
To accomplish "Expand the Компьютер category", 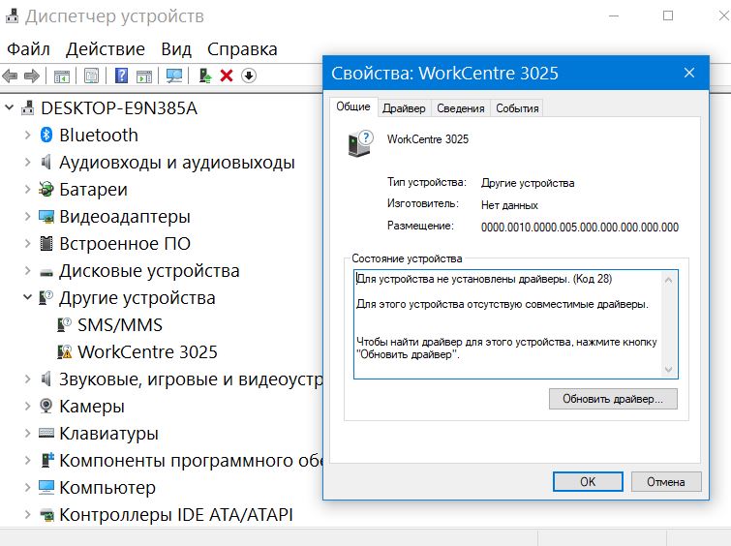I will [x=27, y=487].
